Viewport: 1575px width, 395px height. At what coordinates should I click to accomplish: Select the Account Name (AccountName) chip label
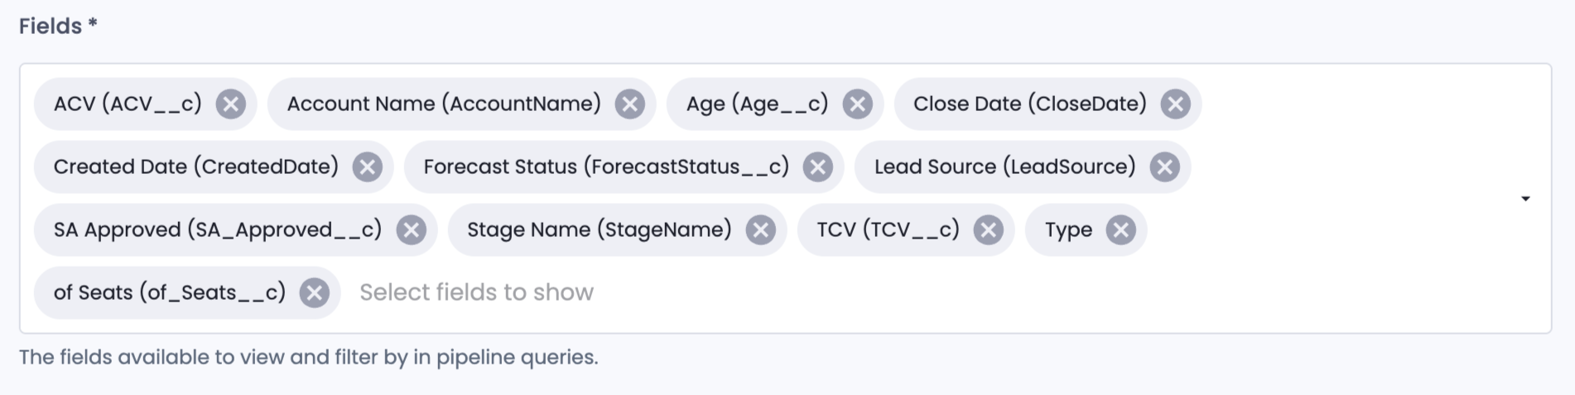444,104
